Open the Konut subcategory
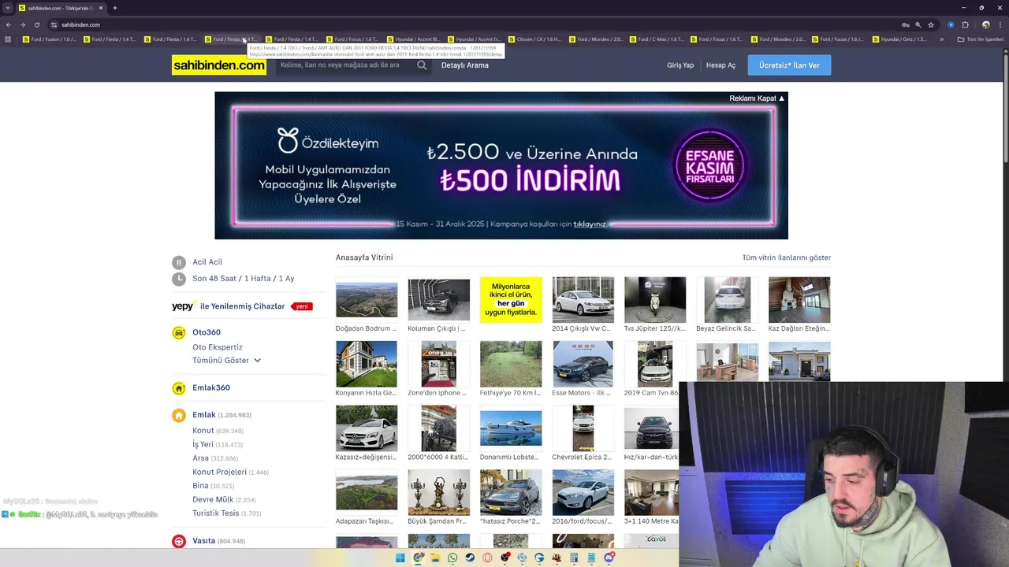This screenshot has height=567, width=1009. 203,431
